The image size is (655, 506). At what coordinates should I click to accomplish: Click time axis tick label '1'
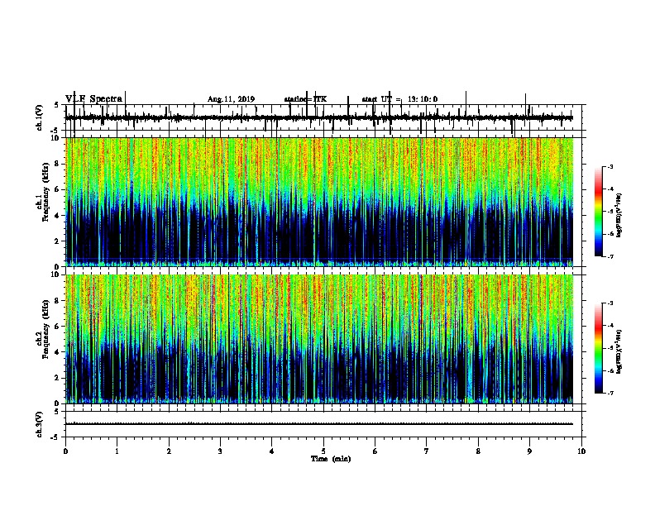tap(117, 451)
